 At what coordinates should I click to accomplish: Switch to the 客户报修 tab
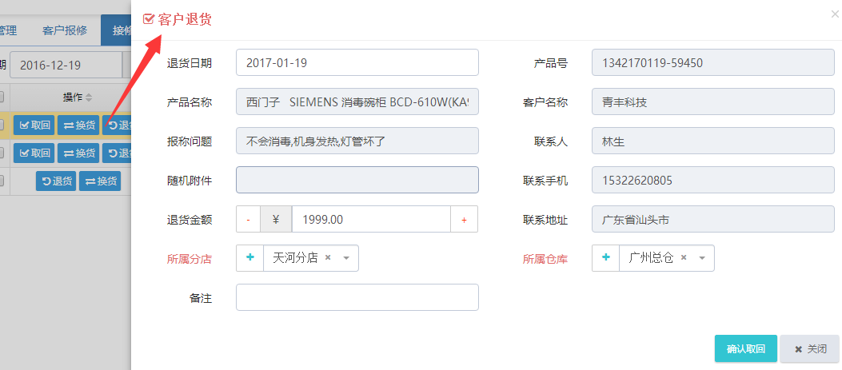65,30
